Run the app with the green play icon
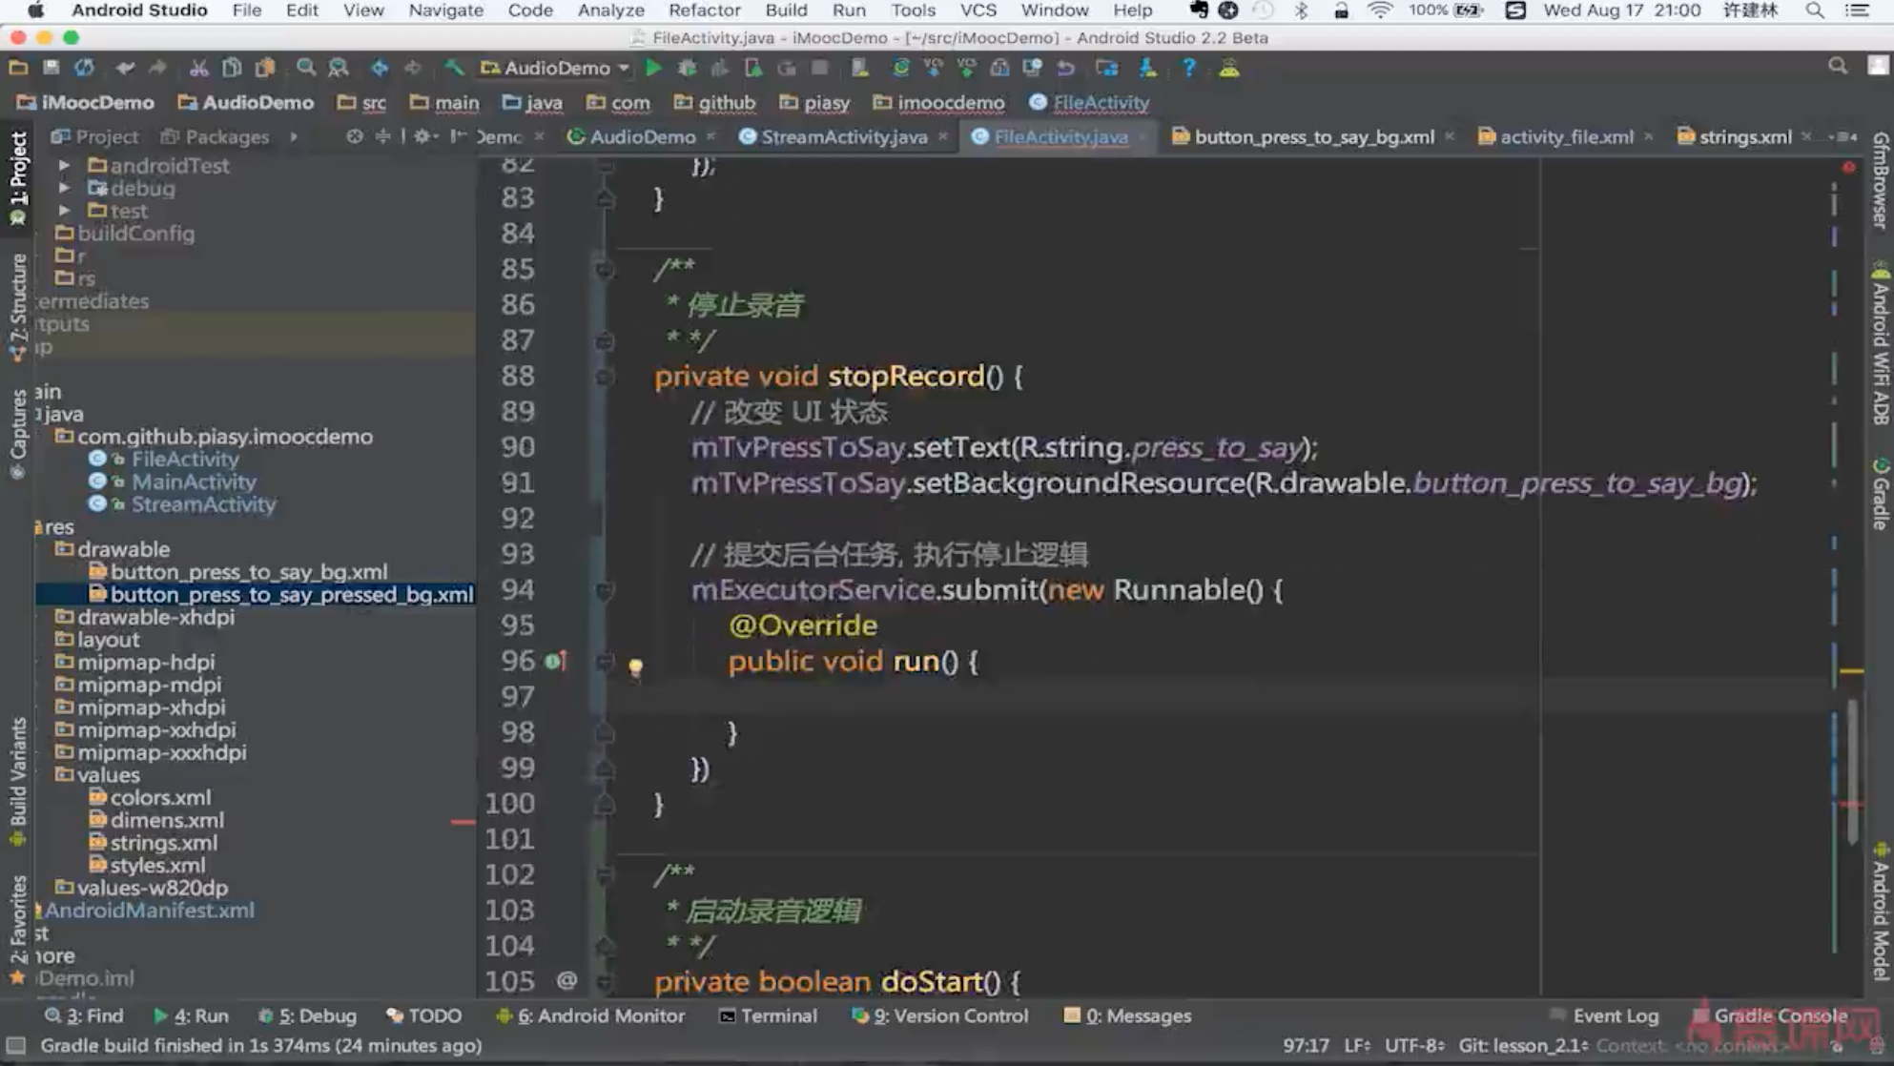Viewport: 1894px width, 1066px height. (654, 68)
